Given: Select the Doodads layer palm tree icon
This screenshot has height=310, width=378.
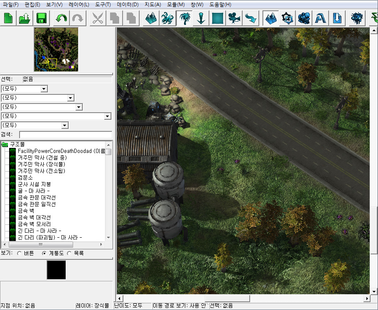Looking at the screenshot, I should point(184,18).
